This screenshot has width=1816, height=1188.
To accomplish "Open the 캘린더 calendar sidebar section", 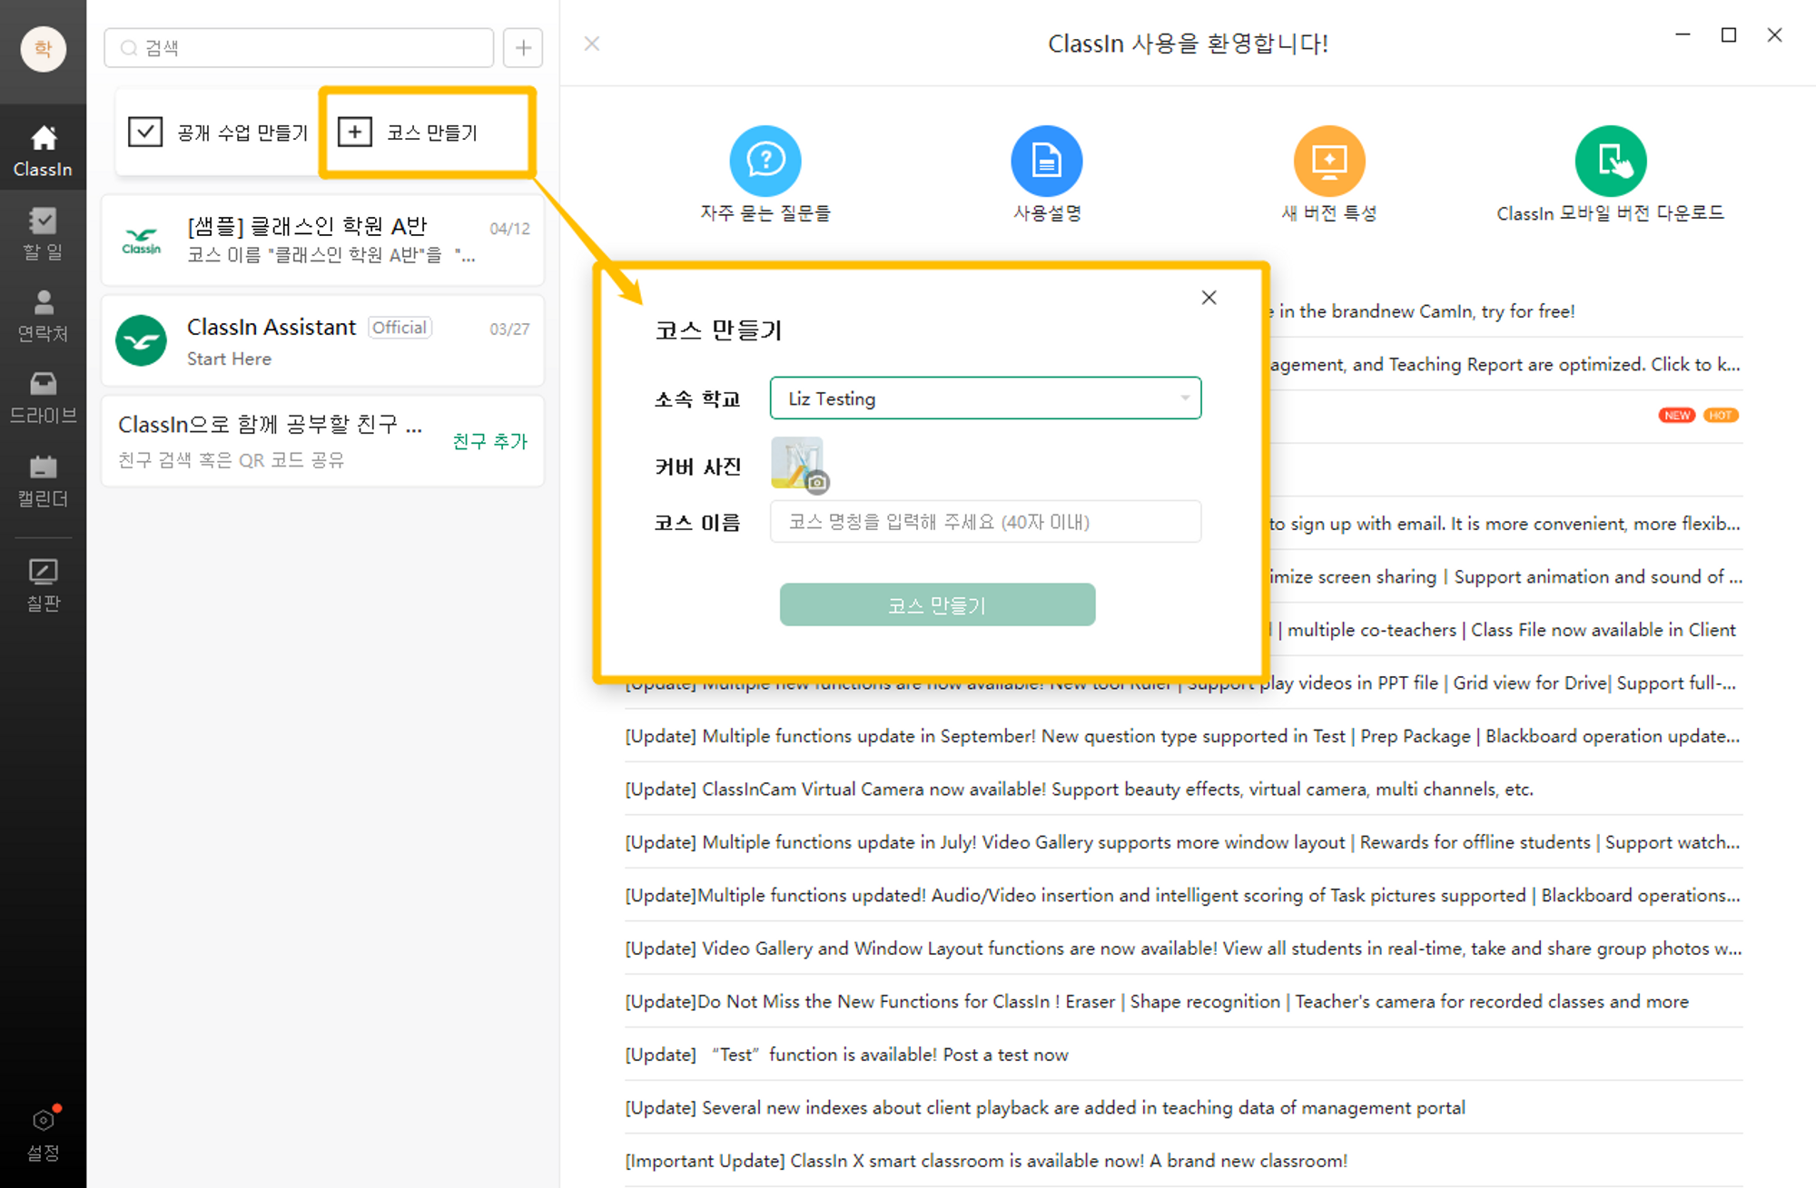I will pyautogui.click(x=43, y=481).
